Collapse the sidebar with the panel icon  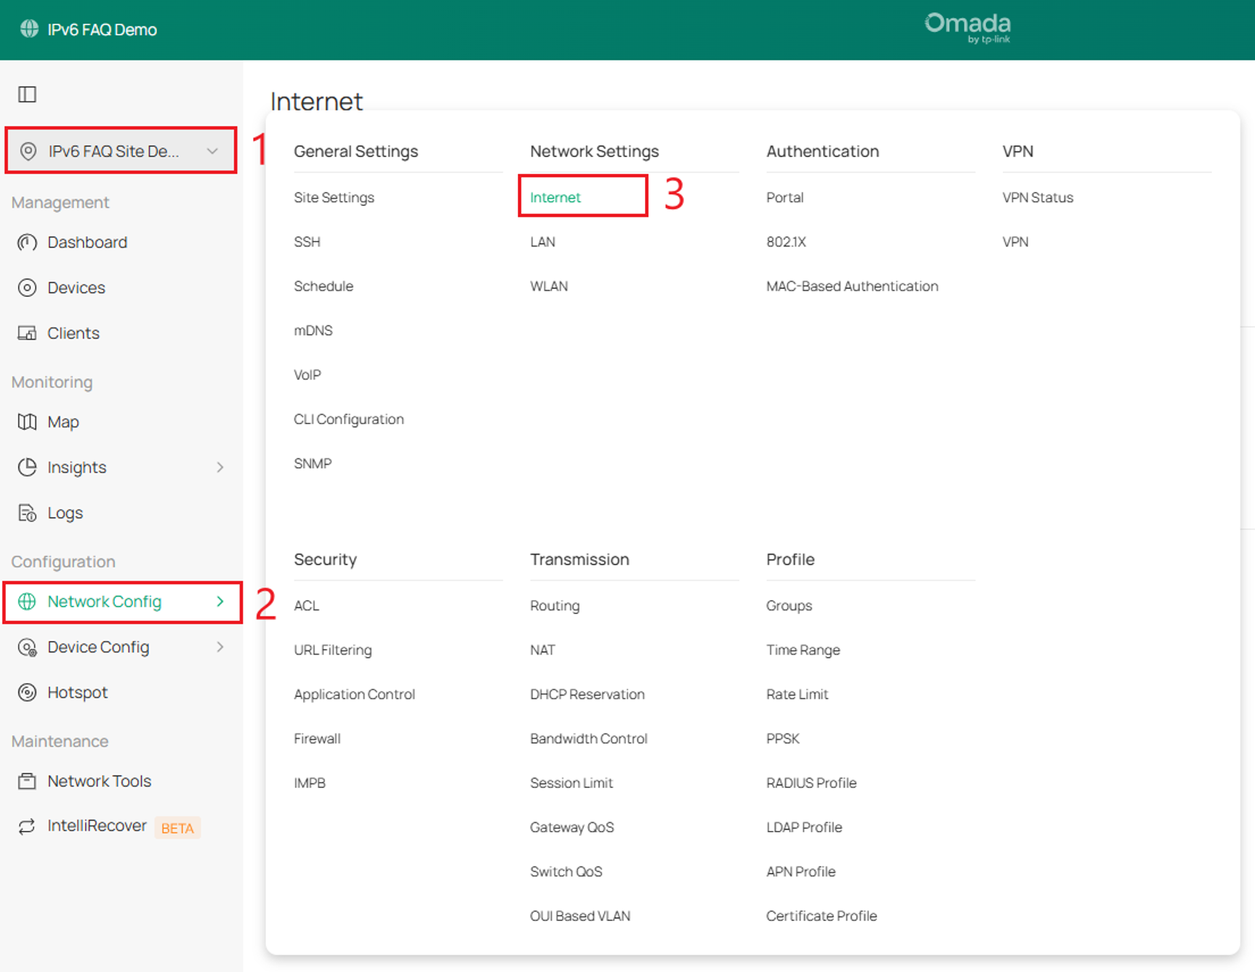click(x=28, y=95)
